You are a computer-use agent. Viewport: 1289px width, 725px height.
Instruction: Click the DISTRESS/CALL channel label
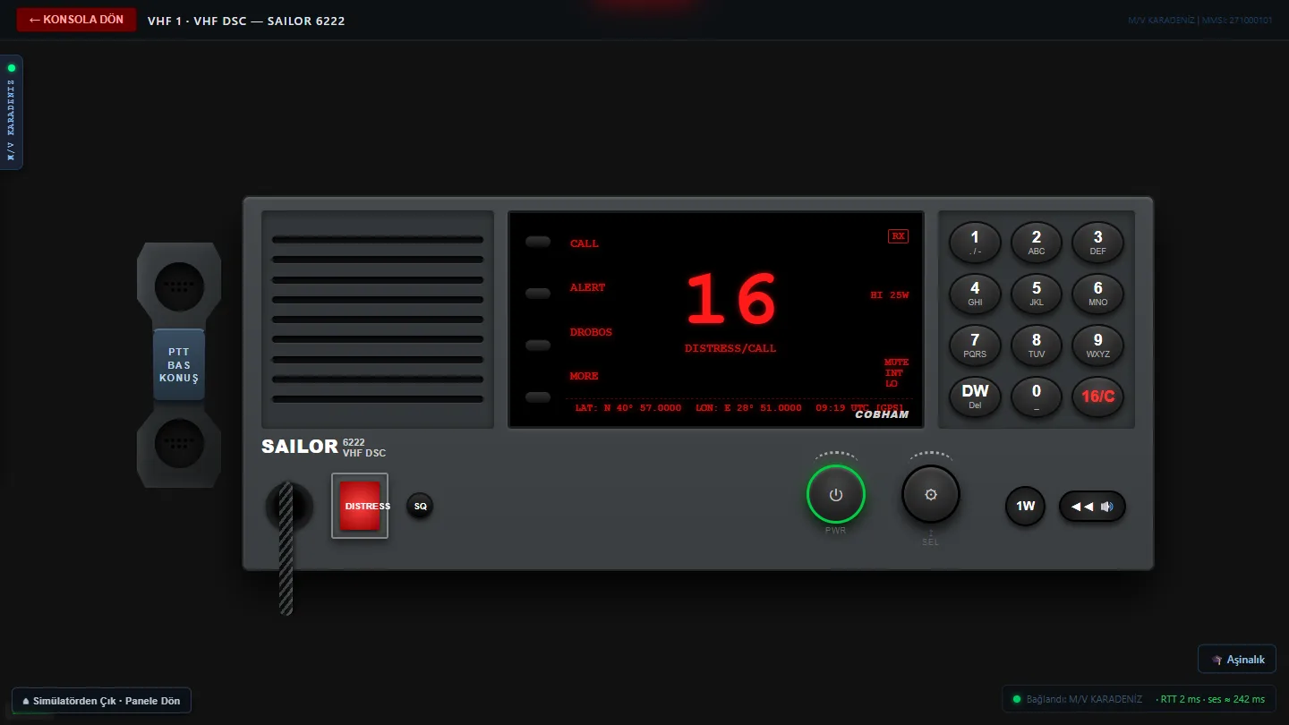tap(730, 348)
